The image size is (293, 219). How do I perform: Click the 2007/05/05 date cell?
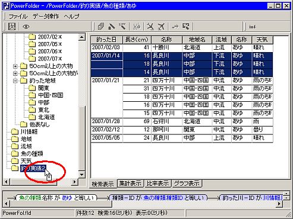(x=106, y=138)
